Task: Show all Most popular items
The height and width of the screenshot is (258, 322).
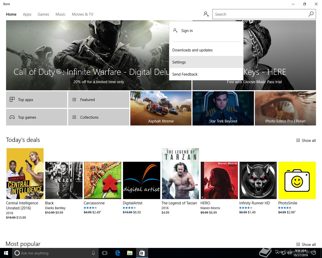Action: click(x=309, y=245)
